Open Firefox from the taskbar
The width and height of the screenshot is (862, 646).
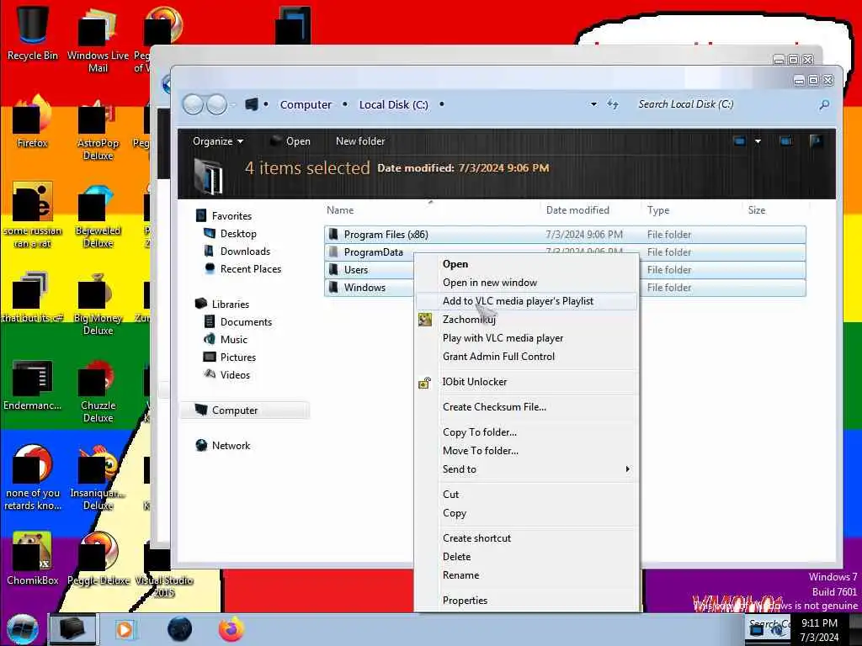point(231,629)
